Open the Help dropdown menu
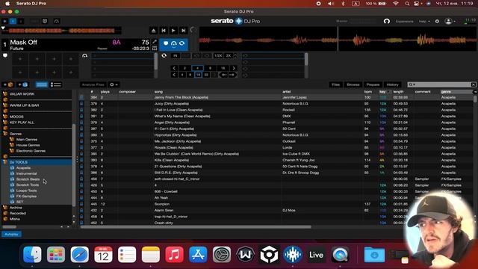Image resolution: width=478 pixels, height=269 pixels. tap(424, 22)
